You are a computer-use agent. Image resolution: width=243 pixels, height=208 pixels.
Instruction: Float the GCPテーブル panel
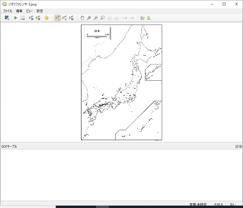[x=237, y=147]
